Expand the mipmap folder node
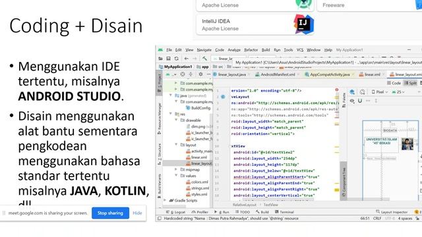The image size is (422, 237). [x=176, y=170]
